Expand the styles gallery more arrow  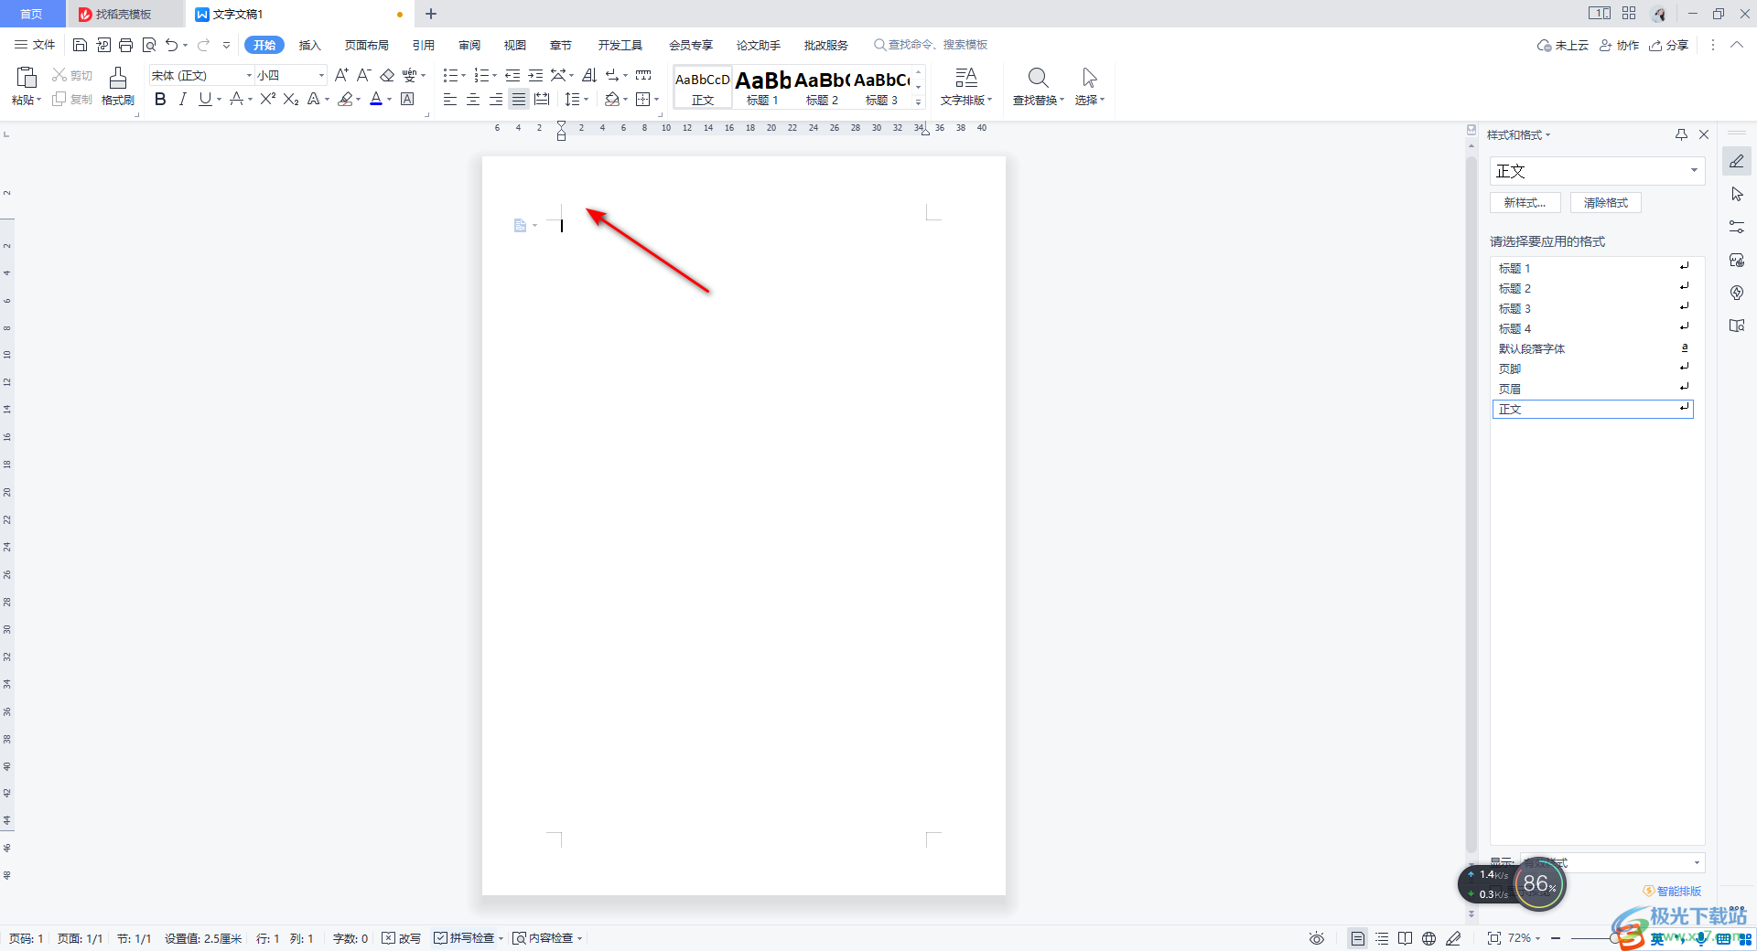(919, 102)
